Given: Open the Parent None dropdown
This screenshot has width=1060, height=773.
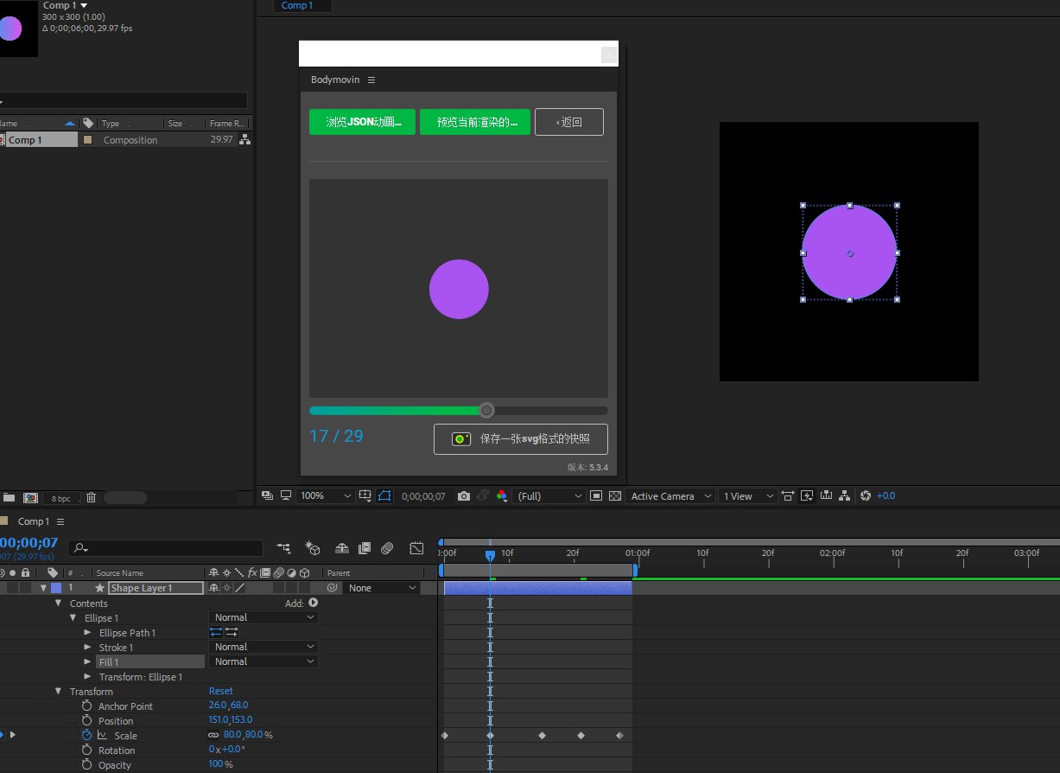Looking at the screenshot, I should tap(380, 587).
